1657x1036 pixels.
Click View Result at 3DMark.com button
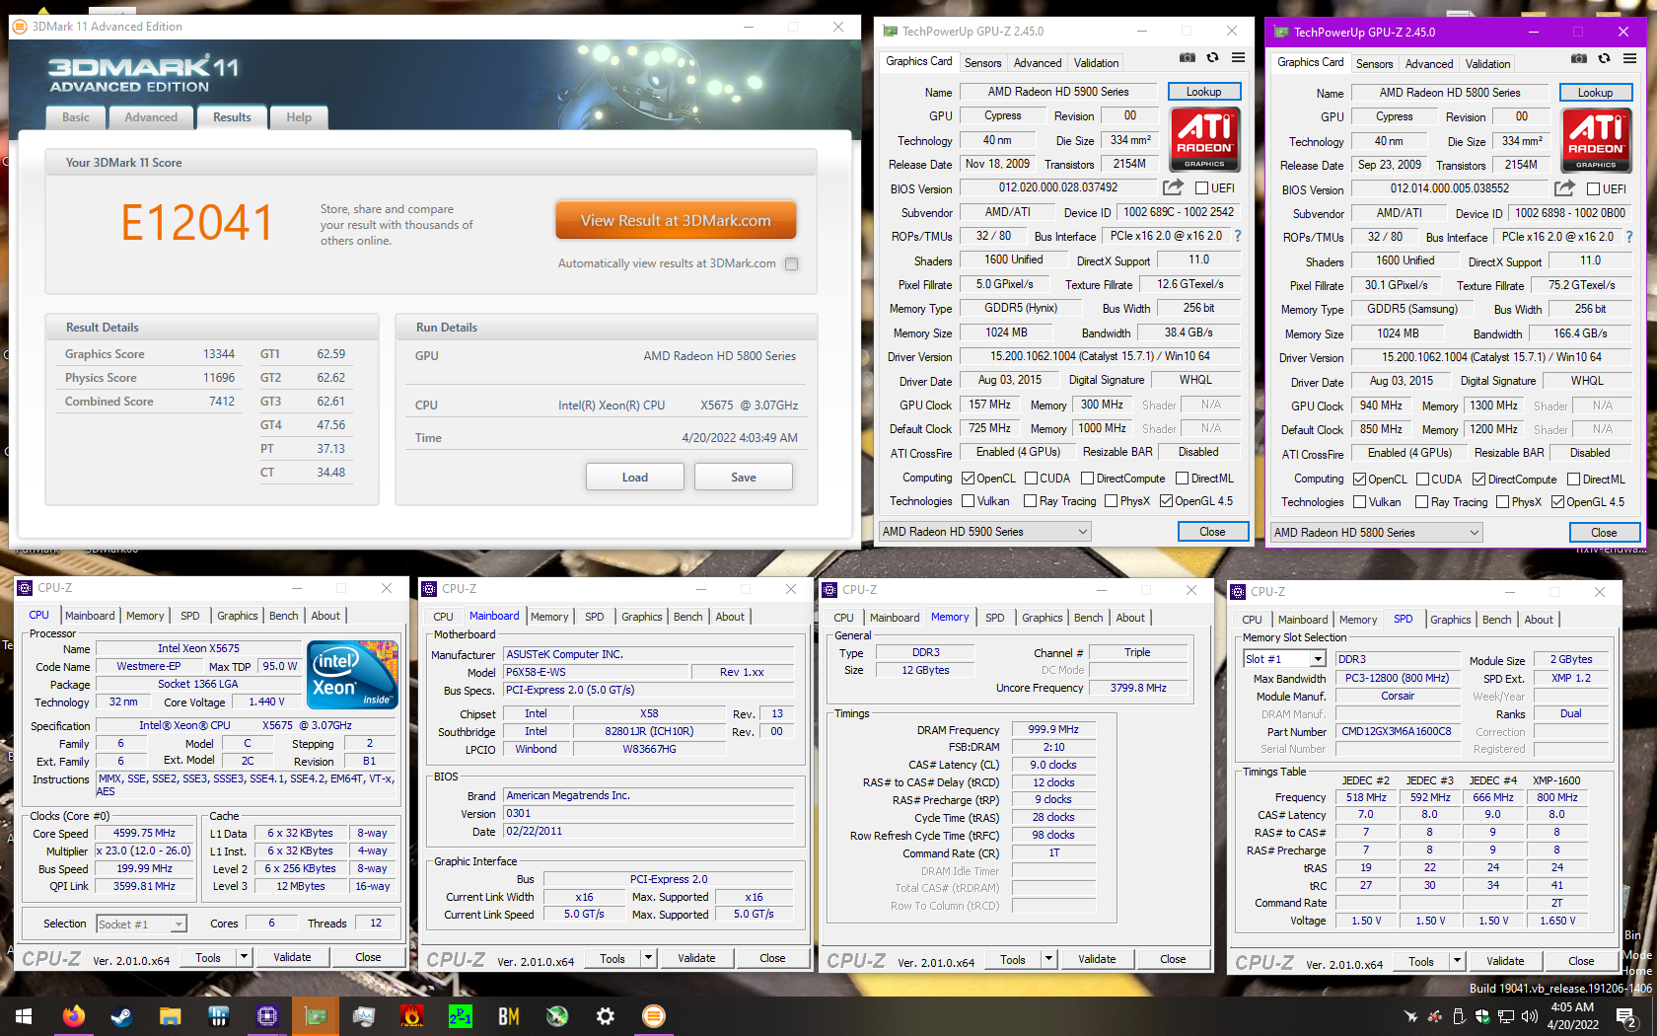click(676, 221)
